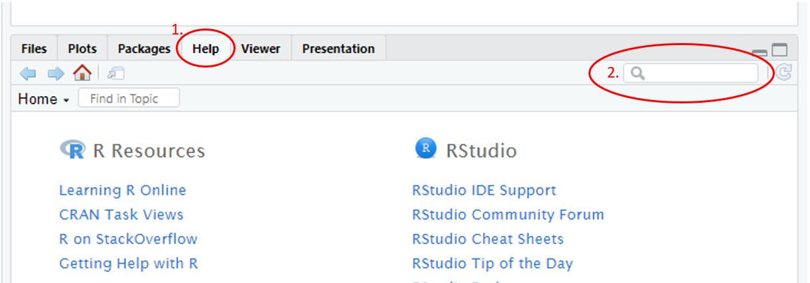This screenshot has width=810, height=283.
Task: Open R on StackOverflow link
Action: click(x=128, y=239)
